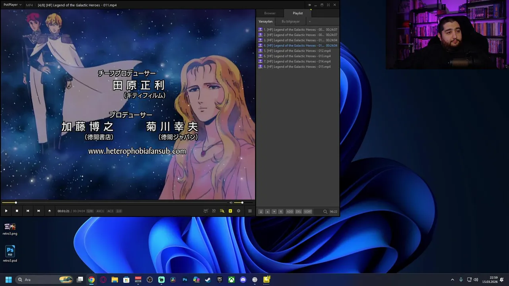
Task: Click the video seek bar handle
Action: click(16, 203)
